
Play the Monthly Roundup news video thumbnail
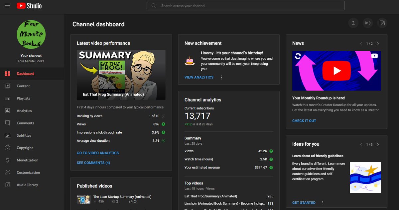click(336, 71)
